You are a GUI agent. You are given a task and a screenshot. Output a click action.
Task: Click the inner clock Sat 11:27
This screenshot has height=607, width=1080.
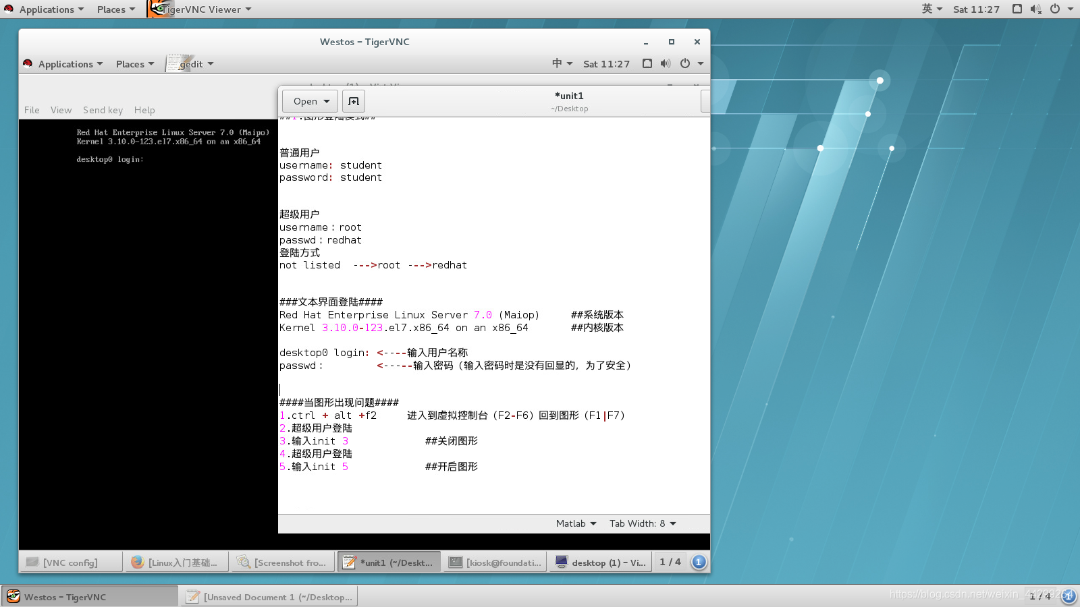tap(606, 64)
